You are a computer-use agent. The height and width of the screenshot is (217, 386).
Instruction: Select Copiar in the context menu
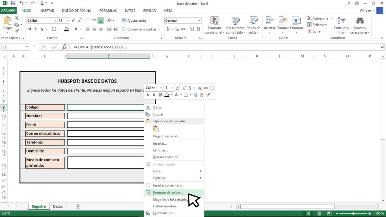tap(158, 114)
